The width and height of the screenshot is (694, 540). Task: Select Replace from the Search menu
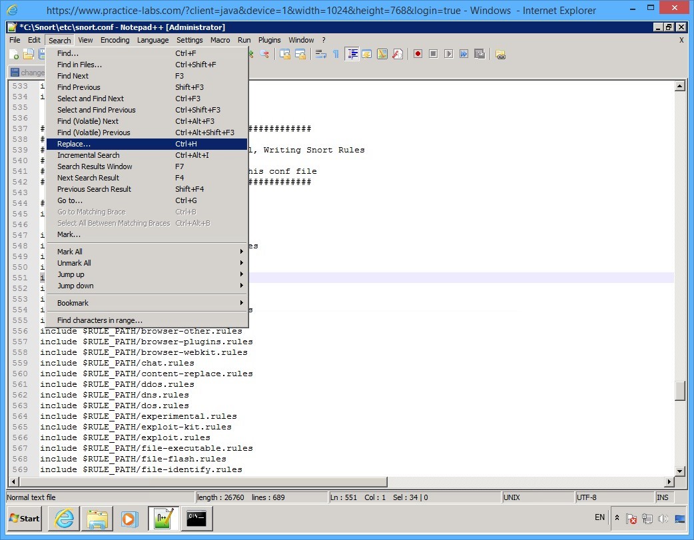74,144
